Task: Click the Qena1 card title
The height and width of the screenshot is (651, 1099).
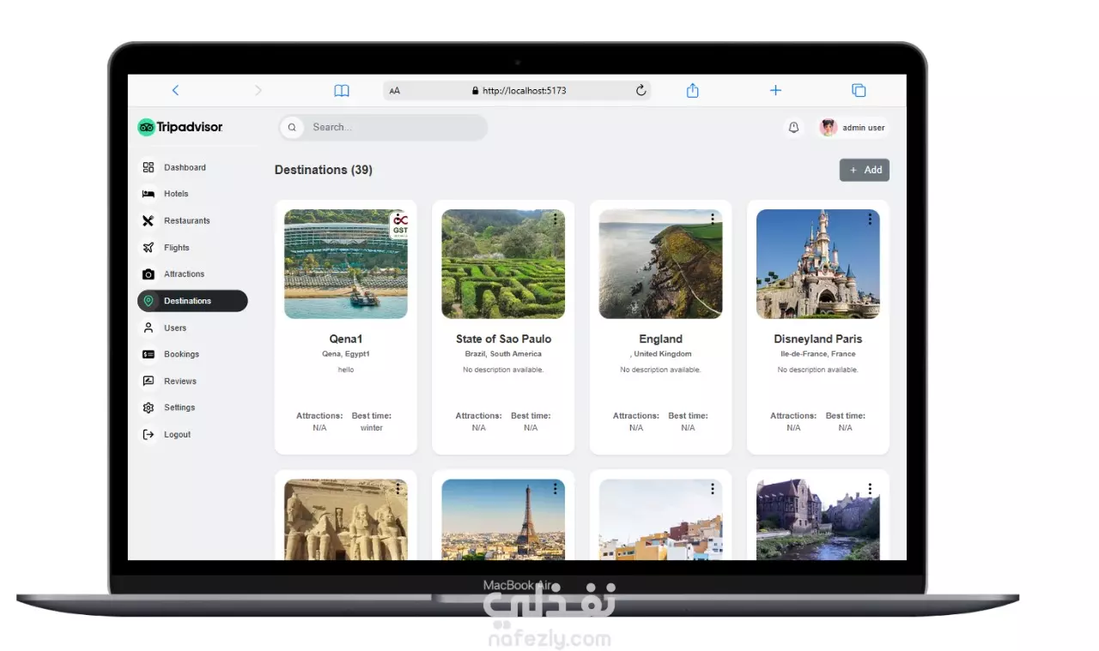Action: (346, 339)
